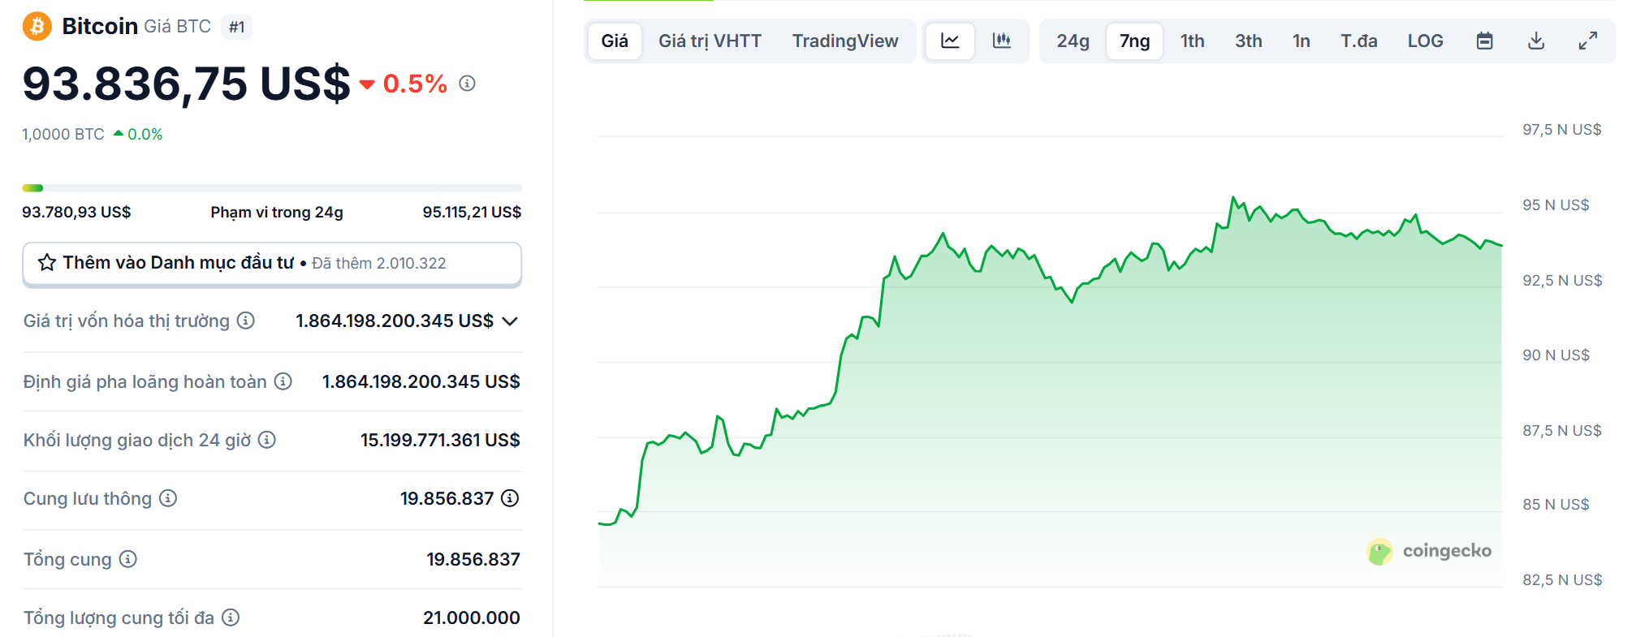Switch to TradingView tab
1636x637 pixels.
845,41
